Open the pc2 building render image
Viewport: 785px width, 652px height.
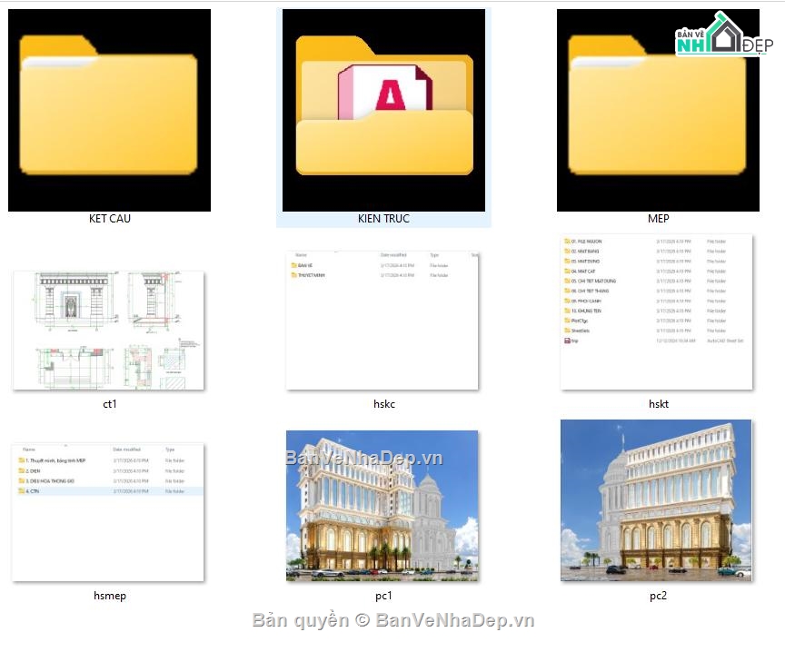click(x=656, y=500)
